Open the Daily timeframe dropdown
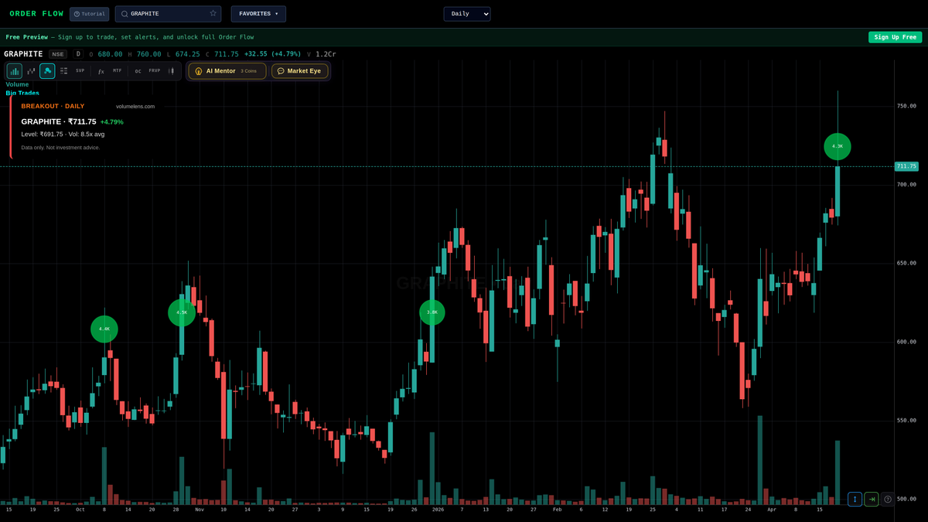This screenshot has width=928, height=522. point(467,13)
